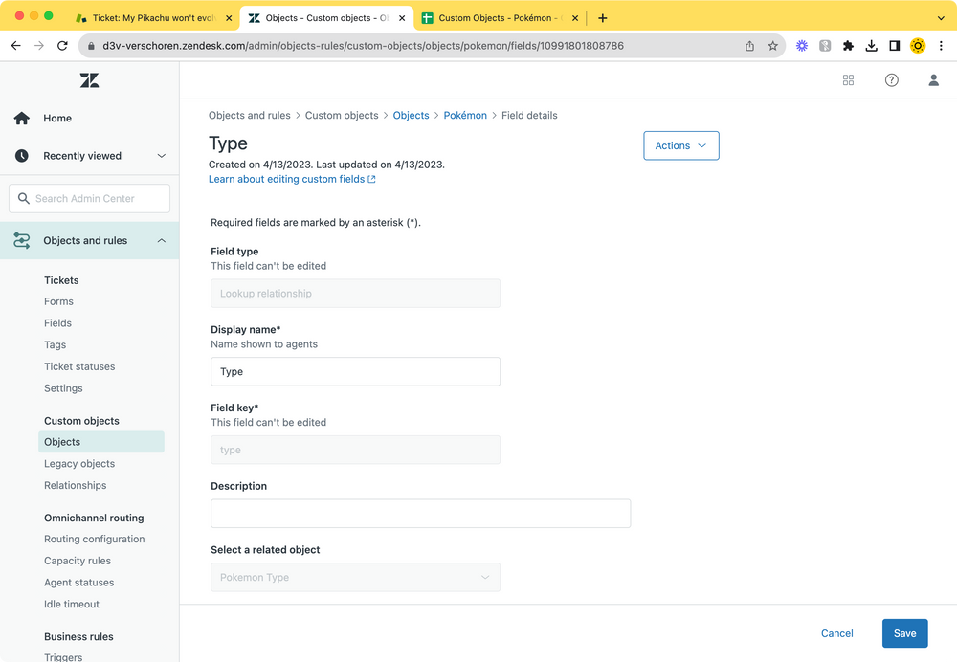Image resolution: width=957 pixels, height=662 pixels.
Task: Click inside the Description field
Action: pyautogui.click(x=420, y=514)
